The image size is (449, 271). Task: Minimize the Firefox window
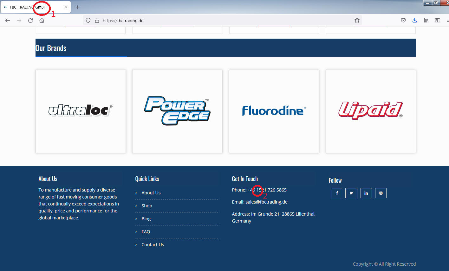click(x=427, y=3)
